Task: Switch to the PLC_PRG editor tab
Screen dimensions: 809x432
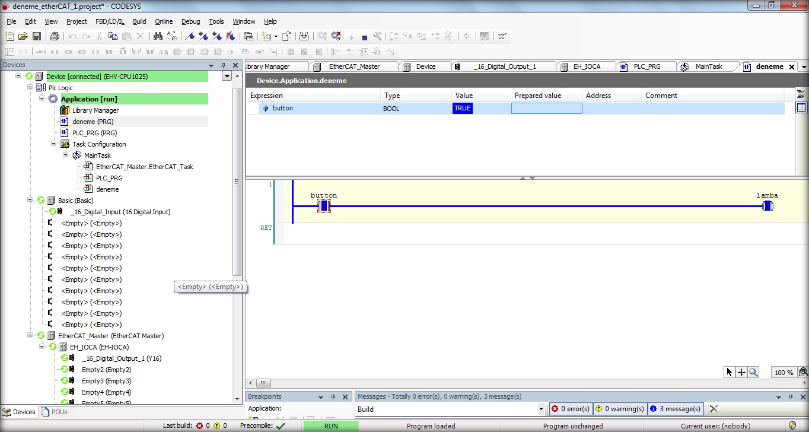Action: (x=646, y=66)
